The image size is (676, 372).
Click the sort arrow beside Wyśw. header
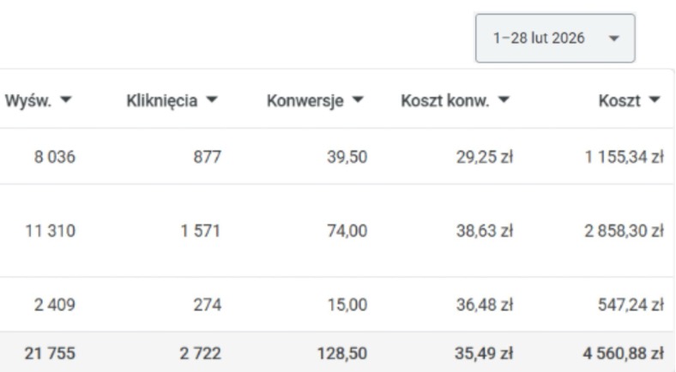66,102
